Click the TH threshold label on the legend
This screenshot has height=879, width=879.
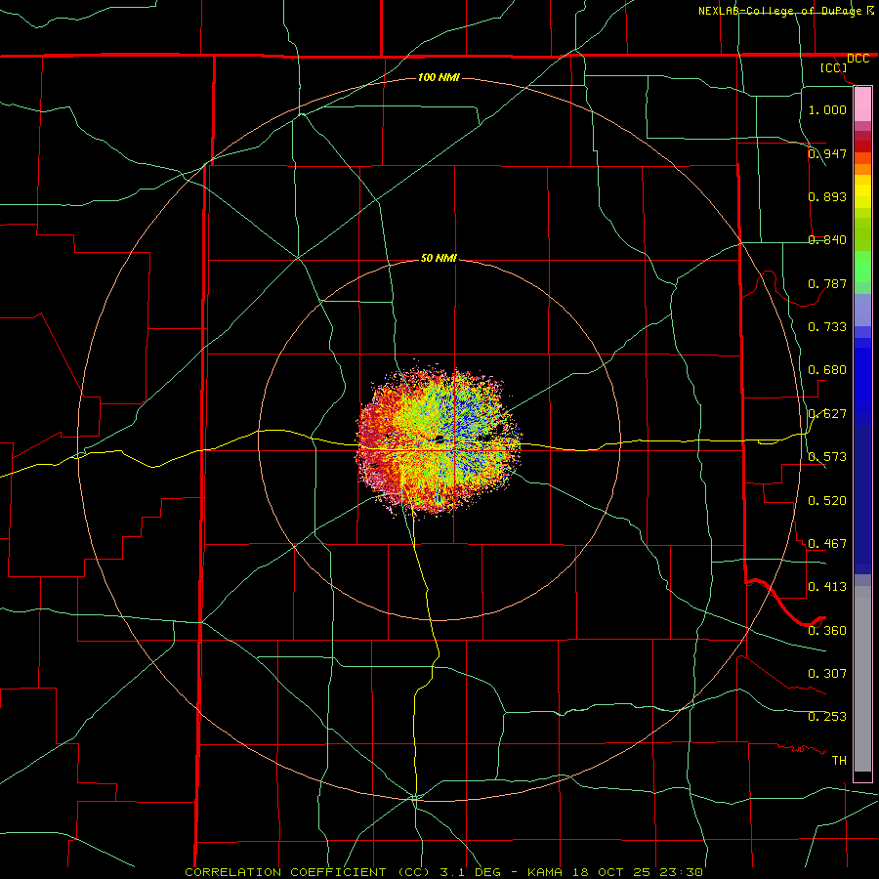(x=839, y=760)
